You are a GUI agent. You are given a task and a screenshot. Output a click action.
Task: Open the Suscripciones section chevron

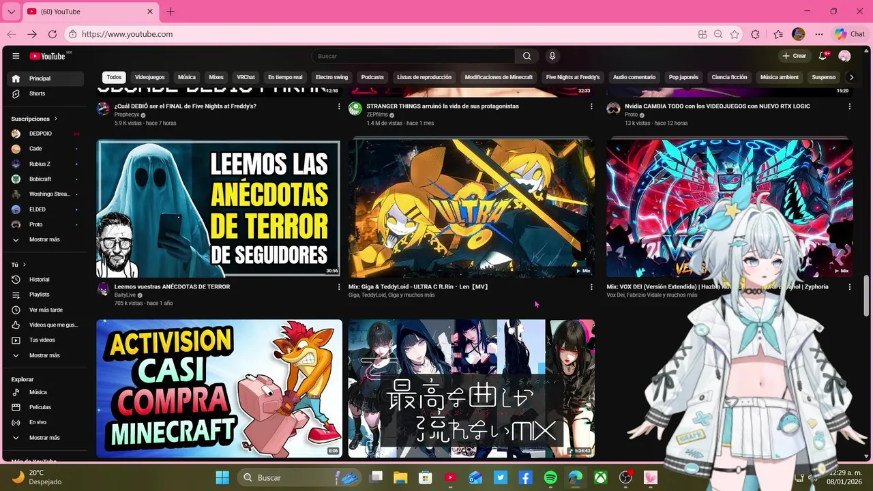pyautogui.click(x=56, y=119)
